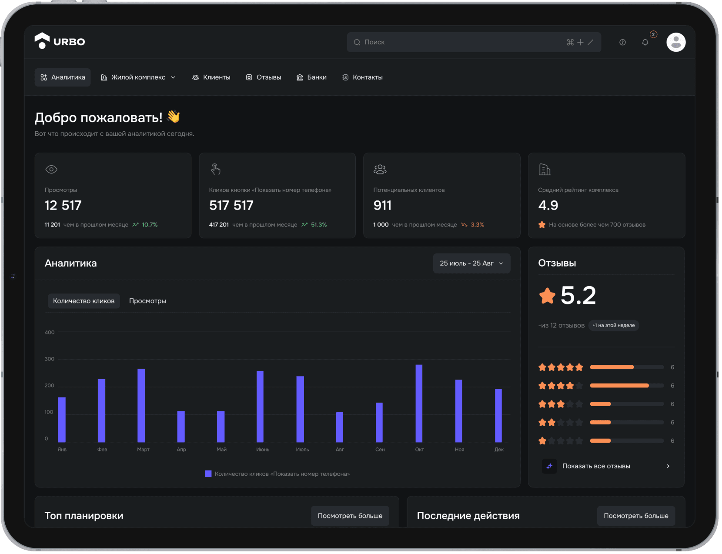Open notifications bell icon
Image resolution: width=722 pixels, height=554 pixels.
(645, 42)
